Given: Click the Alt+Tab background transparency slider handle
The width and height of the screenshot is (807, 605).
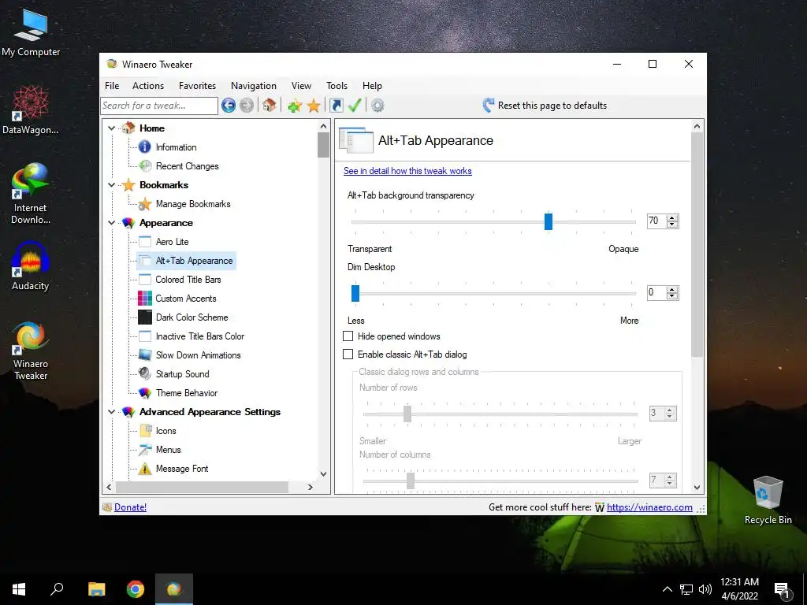Looking at the screenshot, I should (549, 221).
